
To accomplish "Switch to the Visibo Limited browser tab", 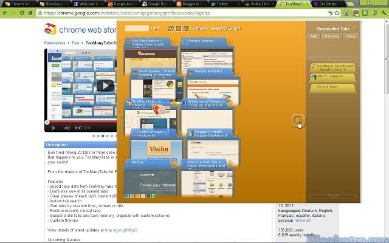I will click(259, 4).
